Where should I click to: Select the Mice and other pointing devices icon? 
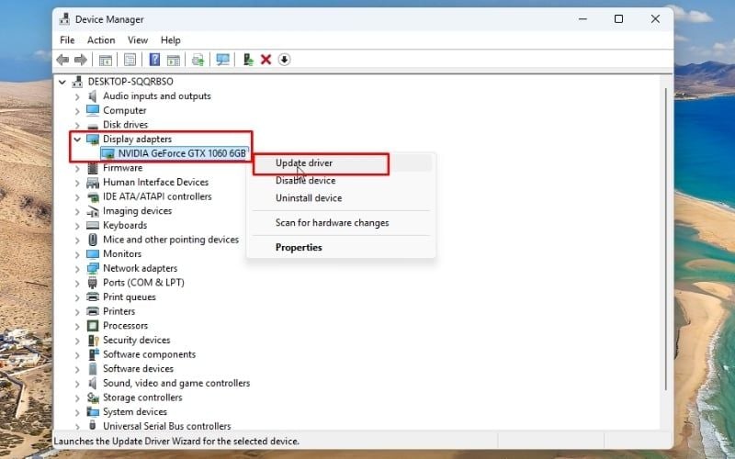93,240
